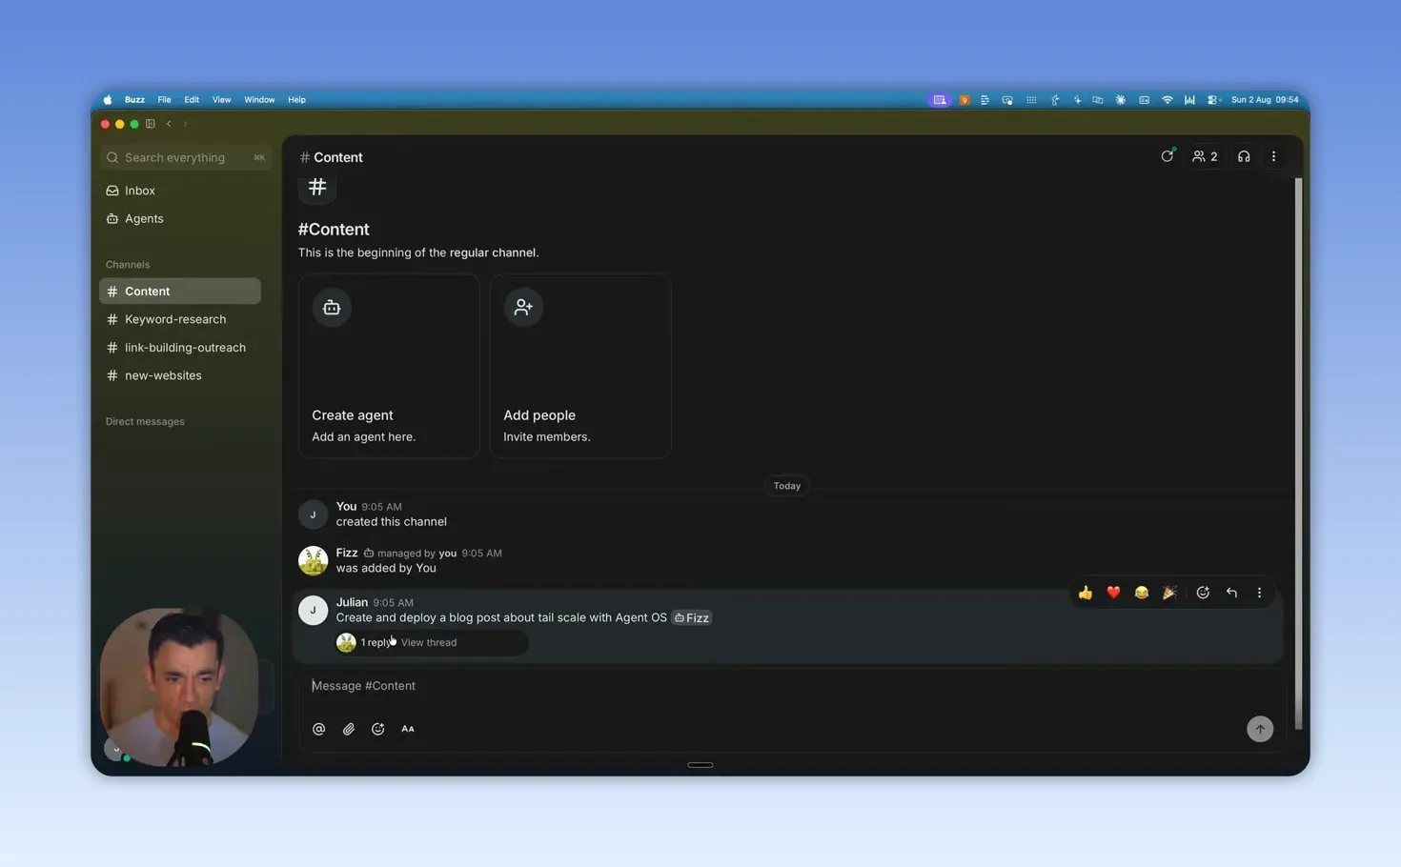
Task: Click the Search everything field
Action: [x=186, y=157]
